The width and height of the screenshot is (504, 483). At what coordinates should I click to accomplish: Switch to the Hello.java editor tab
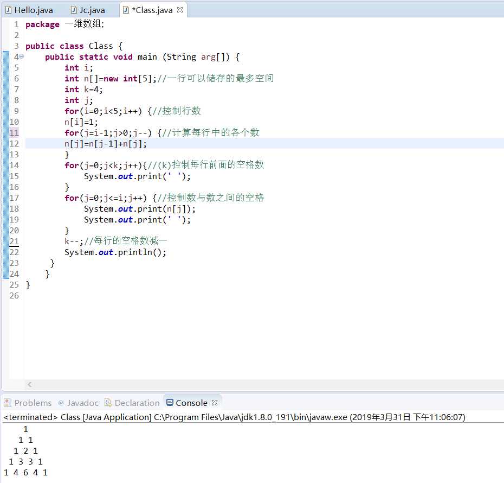29,10
